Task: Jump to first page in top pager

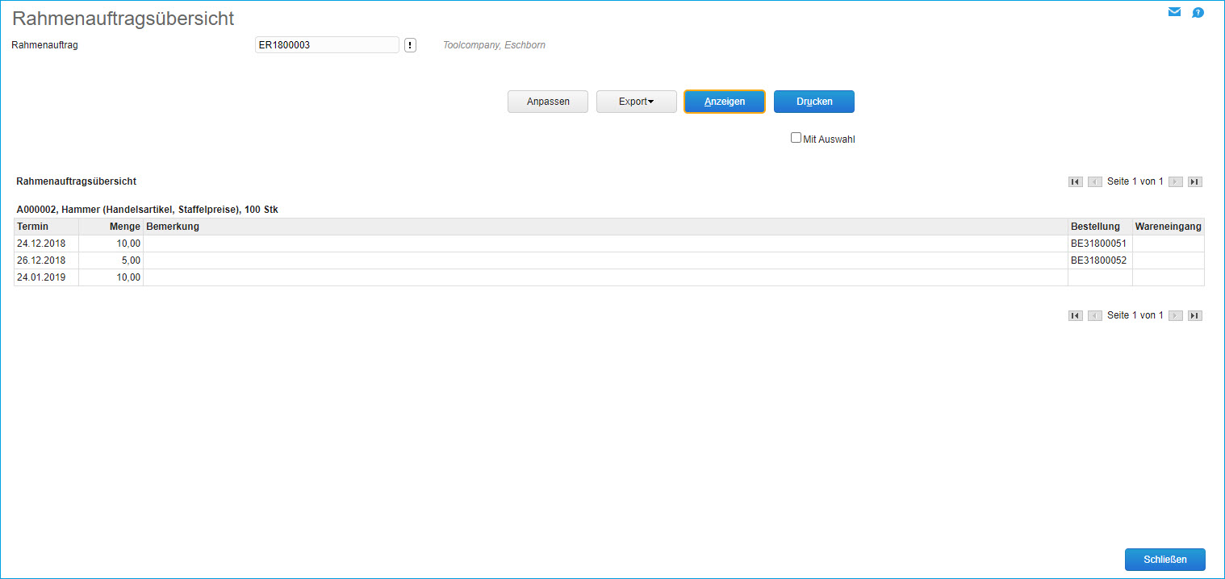Action: tap(1075, 182)
